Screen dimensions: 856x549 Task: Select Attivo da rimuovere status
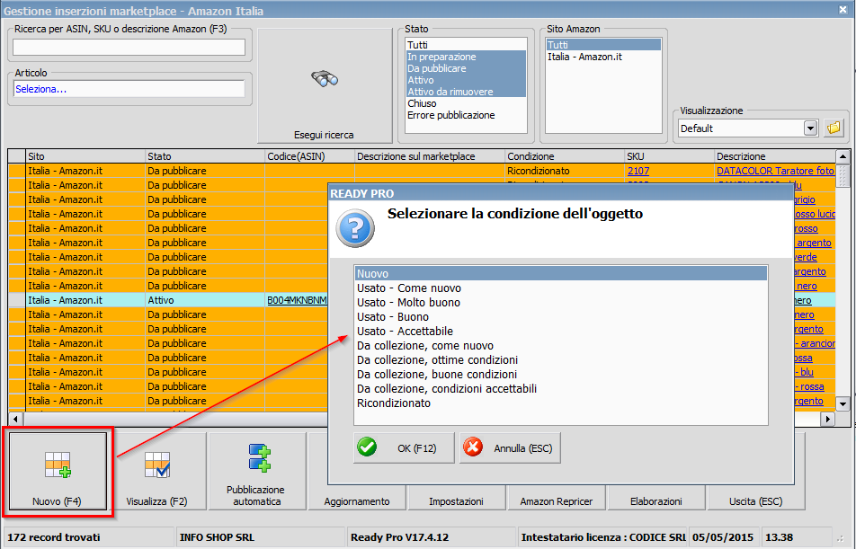466,92
